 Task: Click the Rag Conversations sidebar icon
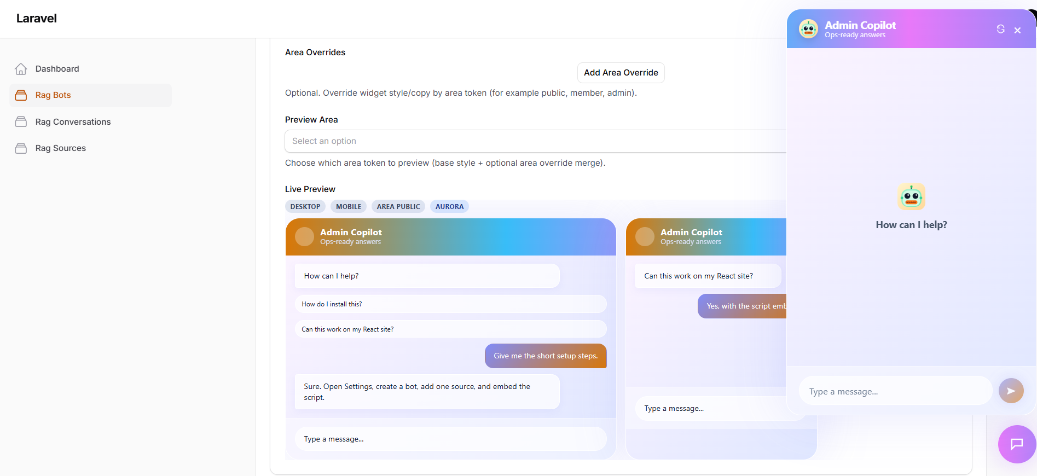point(21,121)
